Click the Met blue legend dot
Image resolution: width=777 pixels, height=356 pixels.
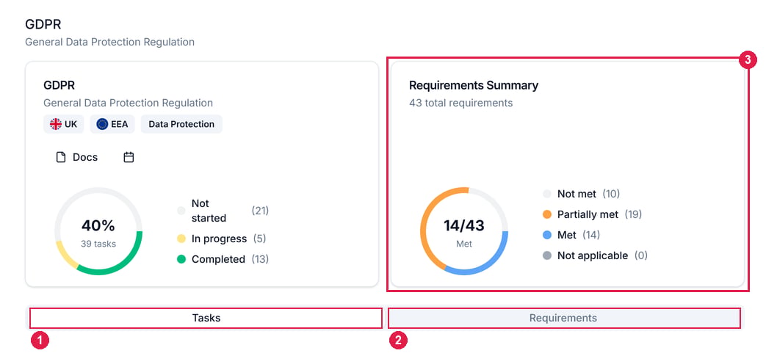click(x=547, y=235)
